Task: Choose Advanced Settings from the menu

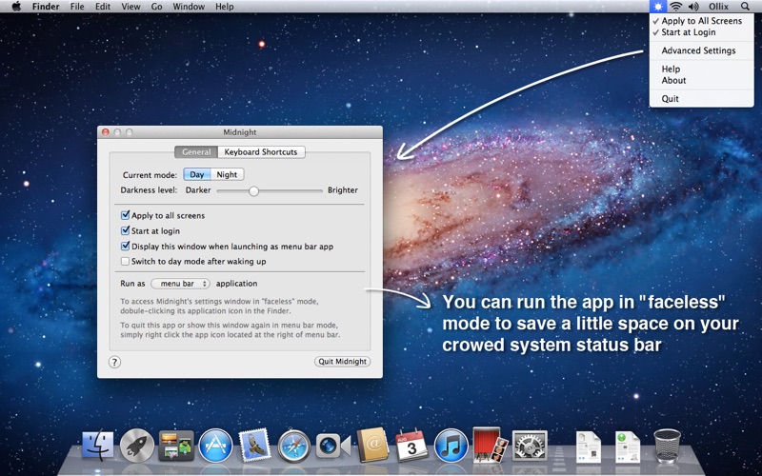Action: pos(701,50)
